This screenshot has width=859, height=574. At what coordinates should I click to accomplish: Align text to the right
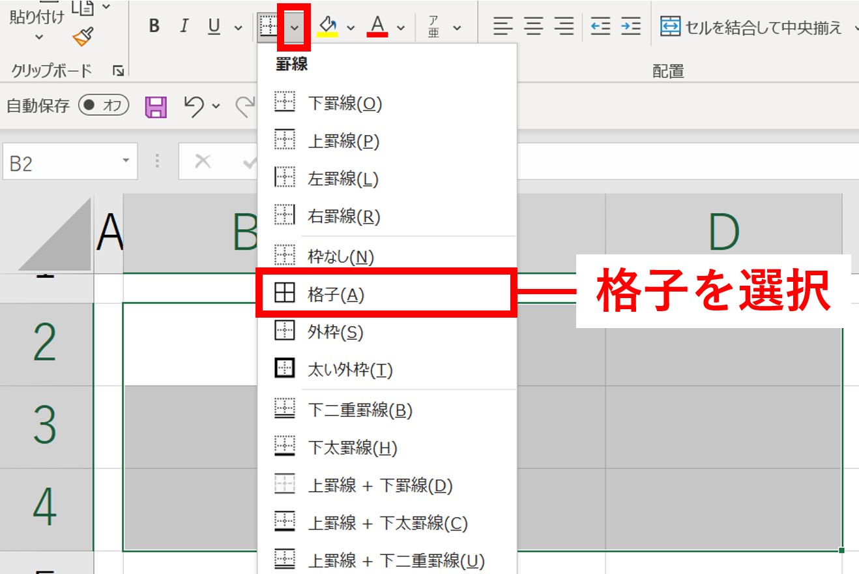564,26
